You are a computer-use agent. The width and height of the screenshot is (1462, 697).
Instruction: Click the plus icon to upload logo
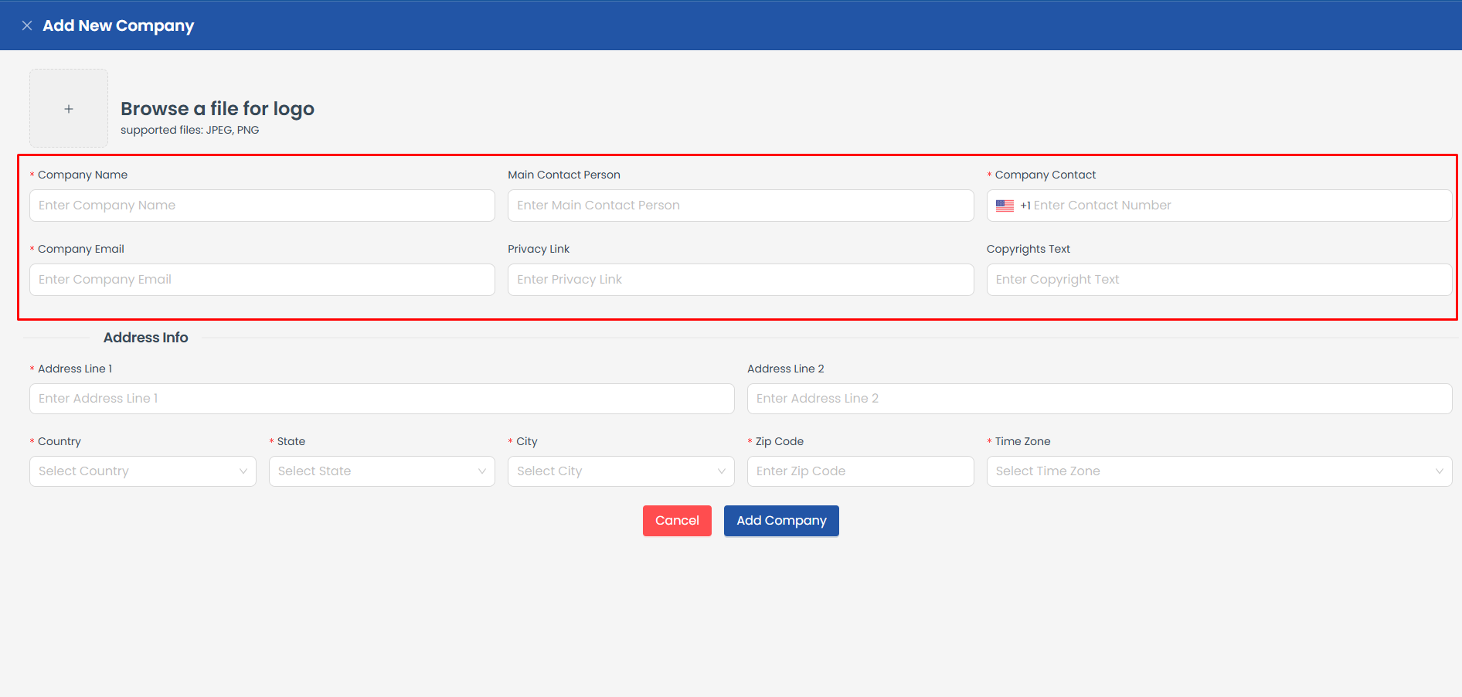click(69, 109)
